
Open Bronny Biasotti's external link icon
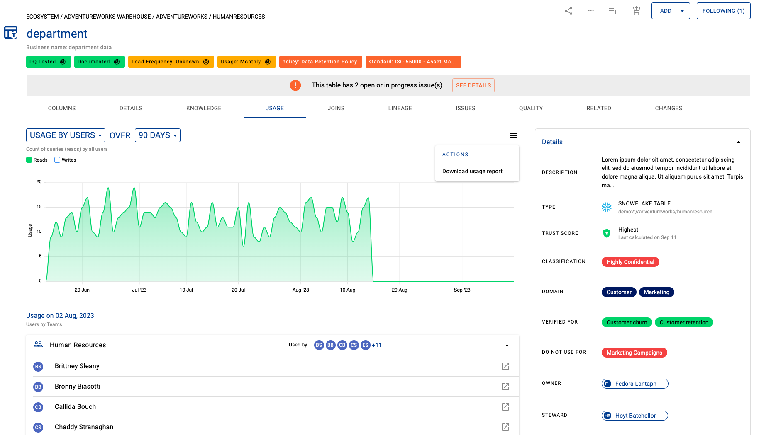point(505,387)
